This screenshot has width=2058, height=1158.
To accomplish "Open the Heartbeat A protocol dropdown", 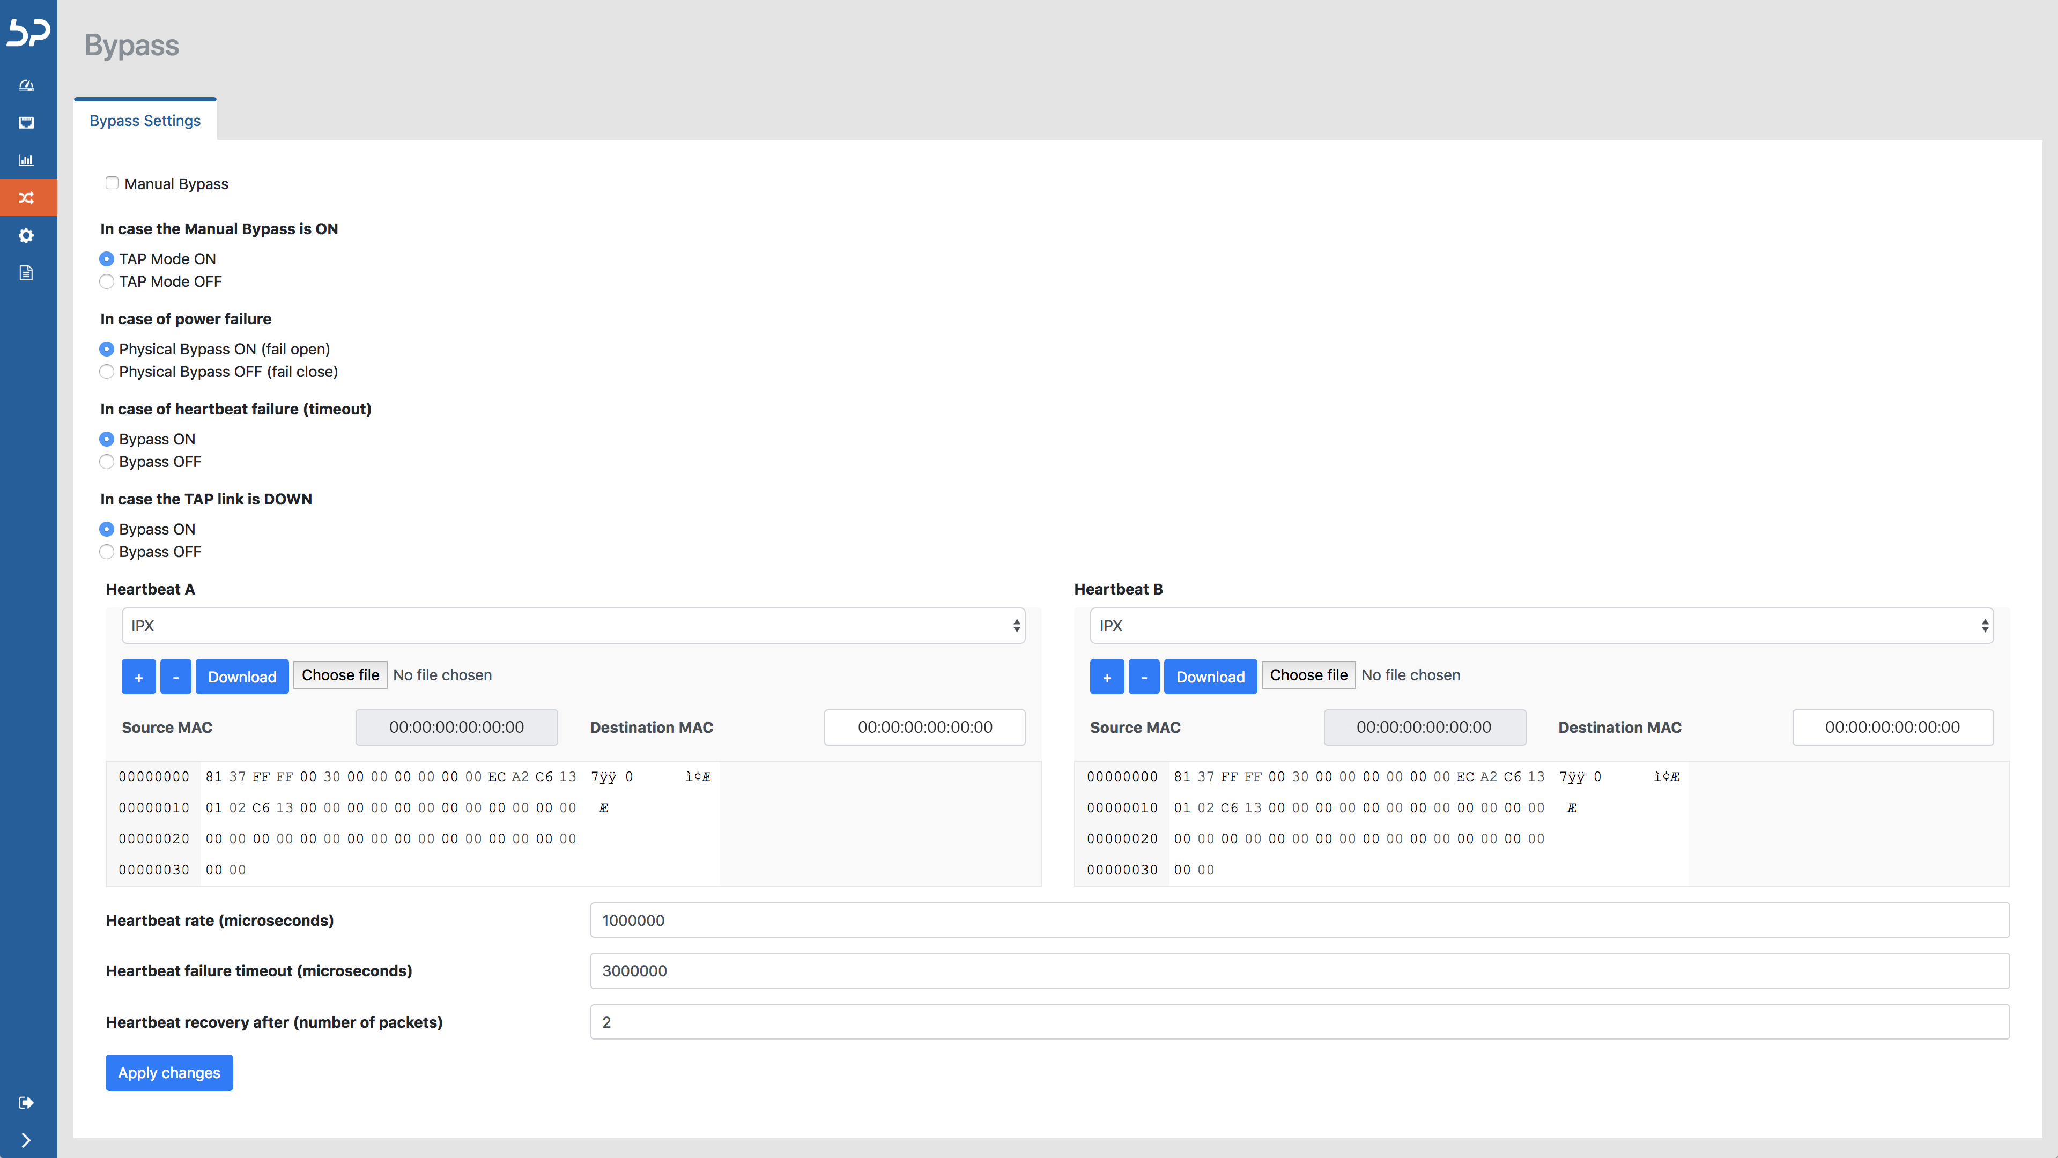I will (573, 626).
